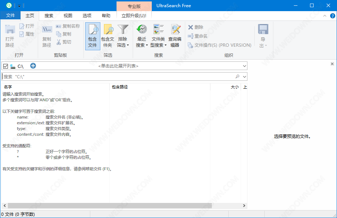Image resolution: width=337 pixels, height=218 pixels.
Task: Open the Recent Searches dropdown
Action: pyautogui.click(x=142, y=36)
